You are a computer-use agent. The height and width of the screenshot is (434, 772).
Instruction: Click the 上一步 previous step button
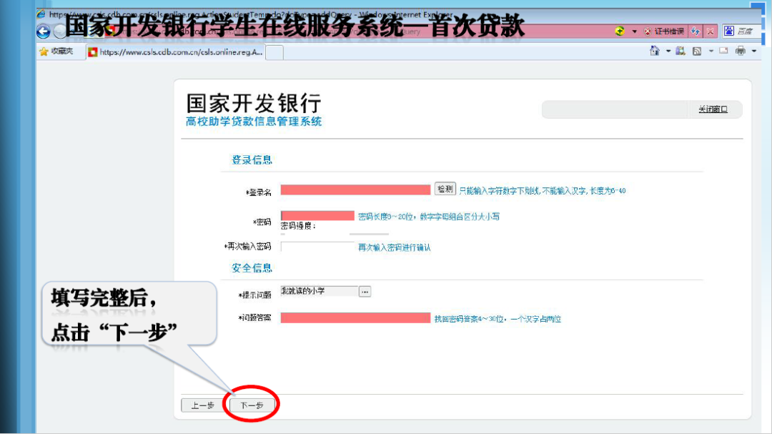pyautogui.click(x=202, y=405)
